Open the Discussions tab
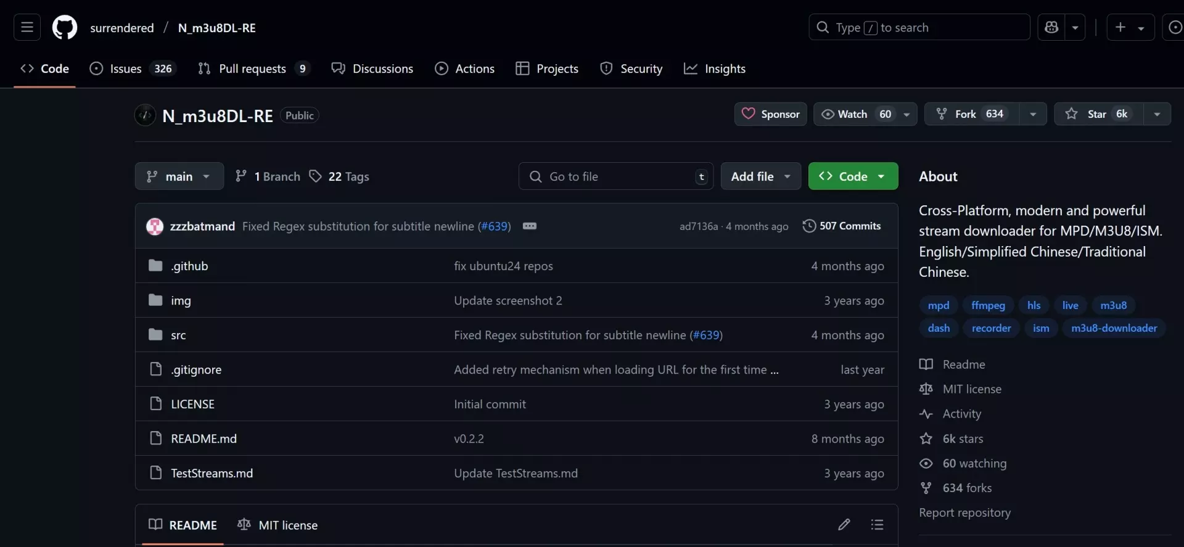This screenshot has width=1184, height=547. (372, 68)
